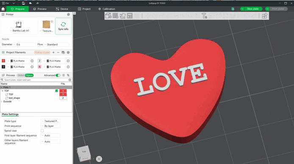Select the Bambu Lab A1 printer card
This screenshot has width=294, height=164.
pos(19,26)
